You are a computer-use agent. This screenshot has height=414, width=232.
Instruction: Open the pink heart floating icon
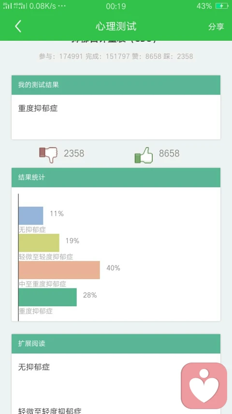tap(204, 385)
